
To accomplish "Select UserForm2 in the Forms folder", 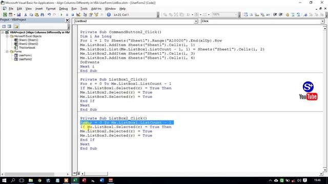I will (x=25, y=59).
